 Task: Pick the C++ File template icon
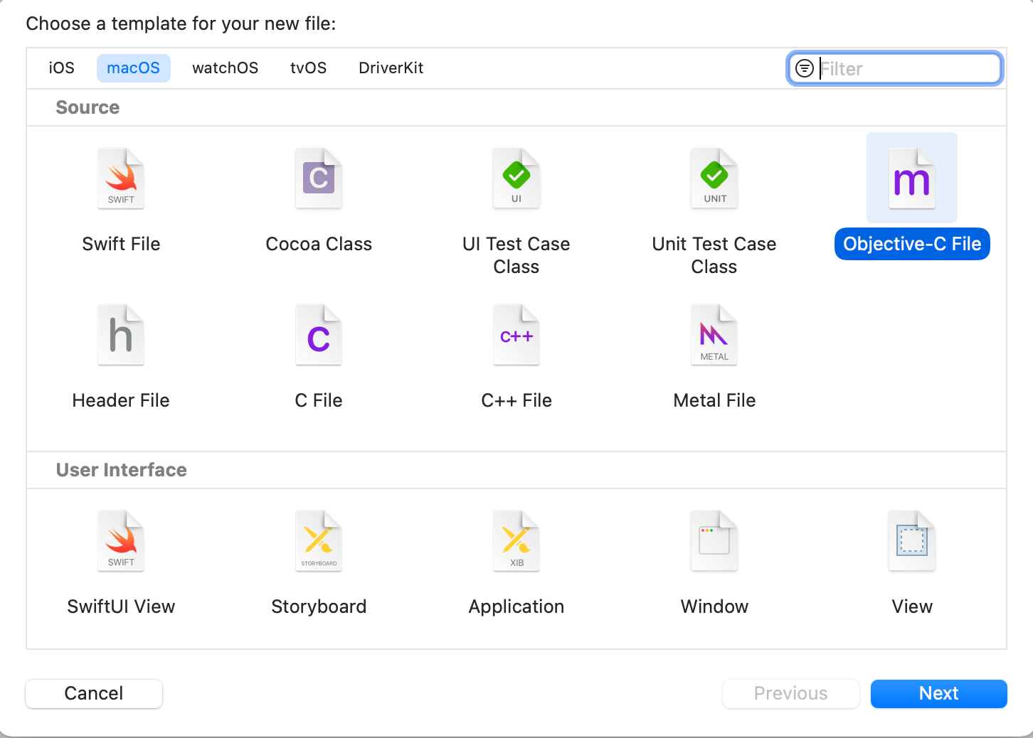point(516,335)
